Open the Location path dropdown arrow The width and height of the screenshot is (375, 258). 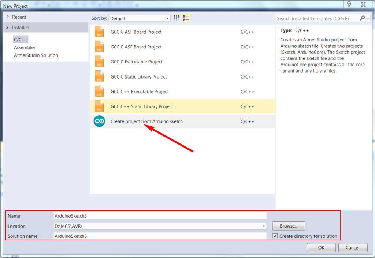pyautogui.click(x=264, y=226)
